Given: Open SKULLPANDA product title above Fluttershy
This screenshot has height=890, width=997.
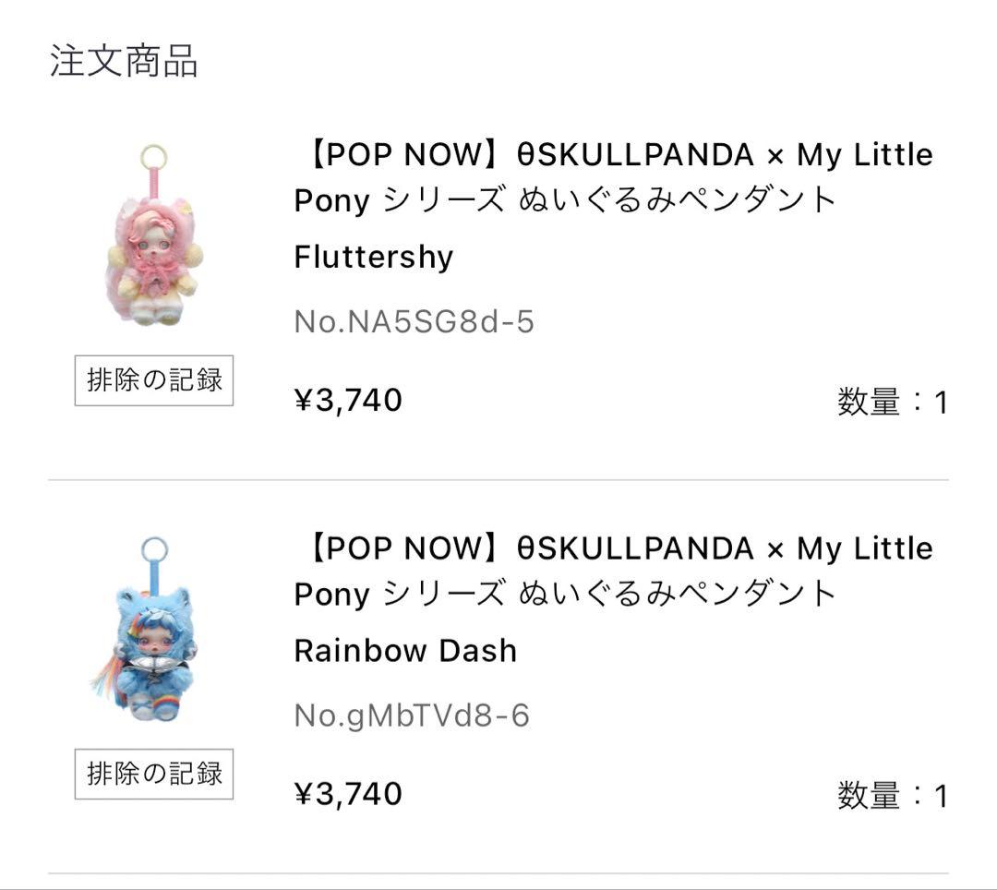Looking at the screenshot, I should [x=613, y=175].
